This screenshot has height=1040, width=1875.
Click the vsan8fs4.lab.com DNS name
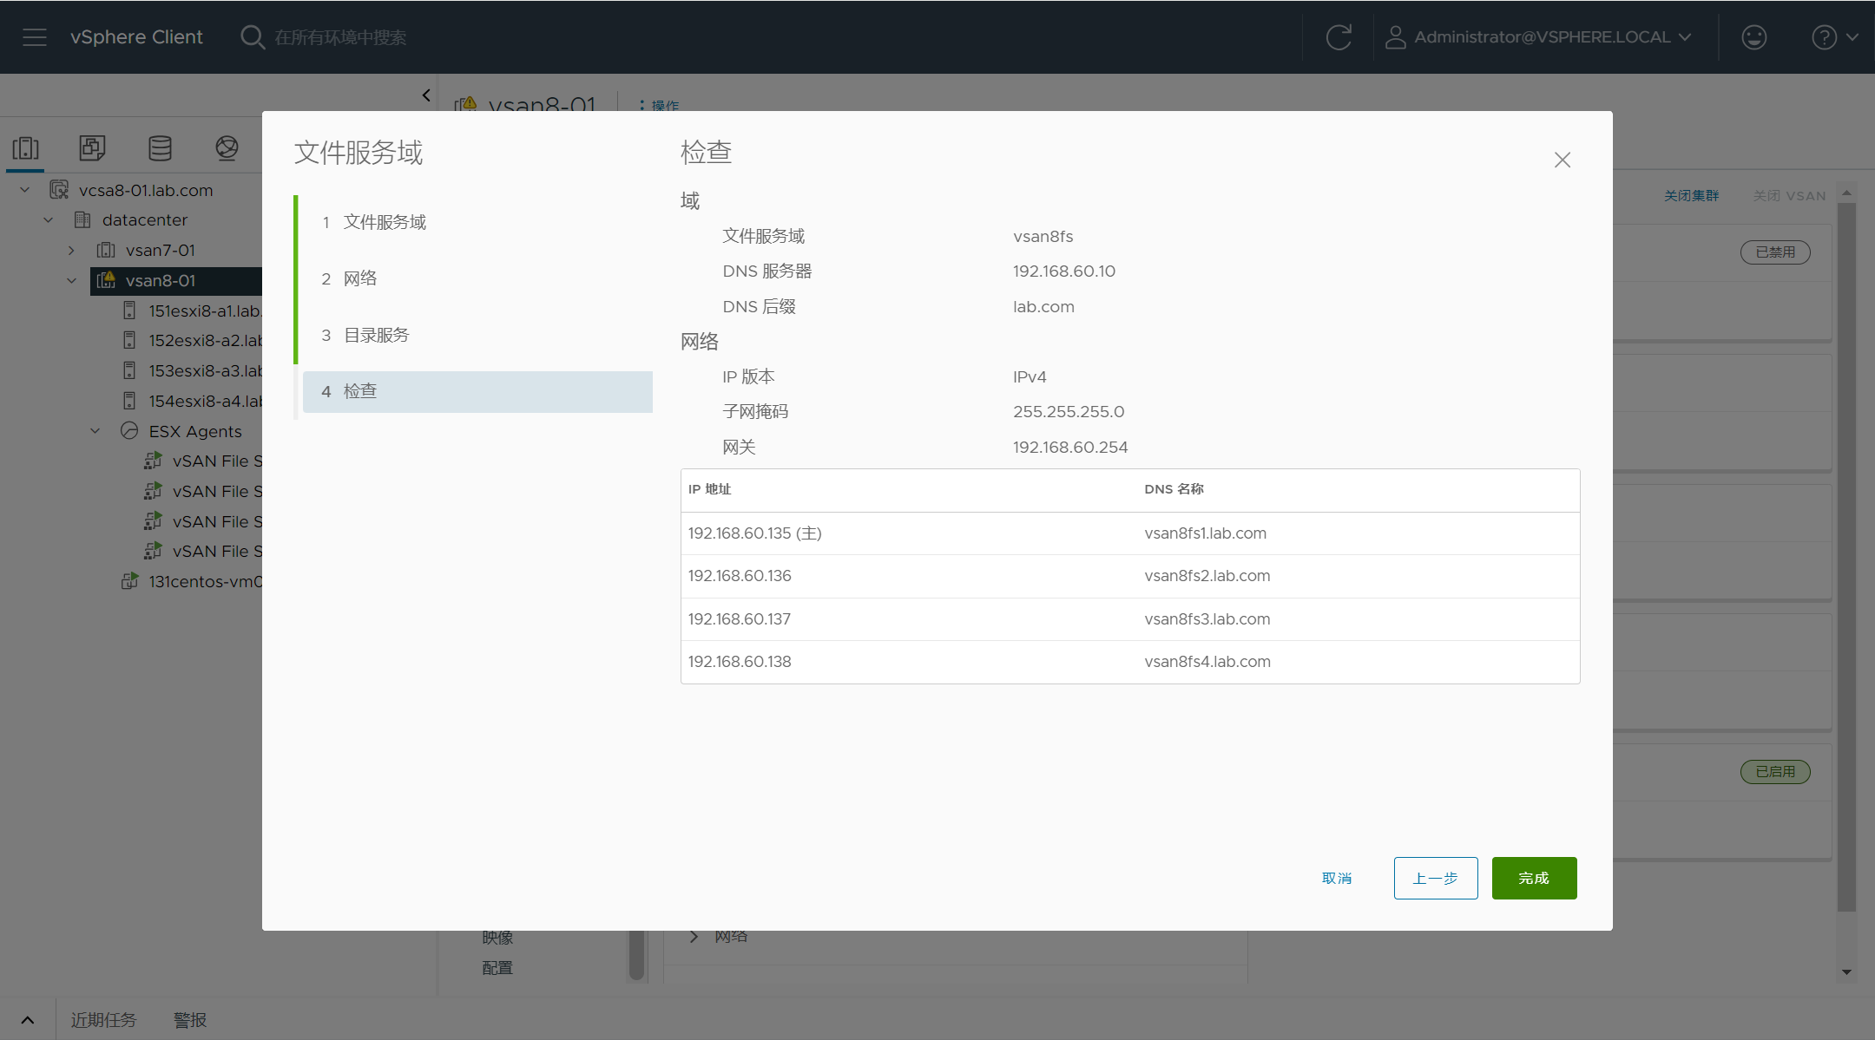click(x=1207, y=662)
